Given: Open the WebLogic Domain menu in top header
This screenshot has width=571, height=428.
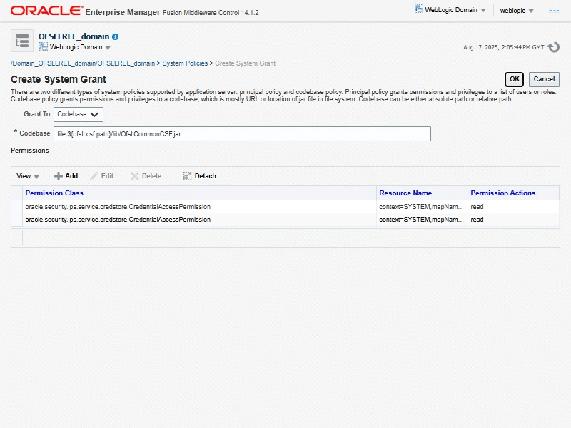Looking at the screenshot, I should (x=450, y=10).
